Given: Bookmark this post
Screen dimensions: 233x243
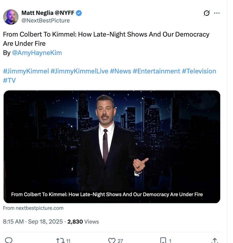Looking at the screenshot, I should pyautogui.click(x=163, y=240).
